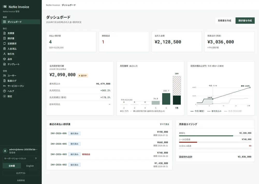
Task: Click the ユーザー users icon
Action: coord(4,76)
